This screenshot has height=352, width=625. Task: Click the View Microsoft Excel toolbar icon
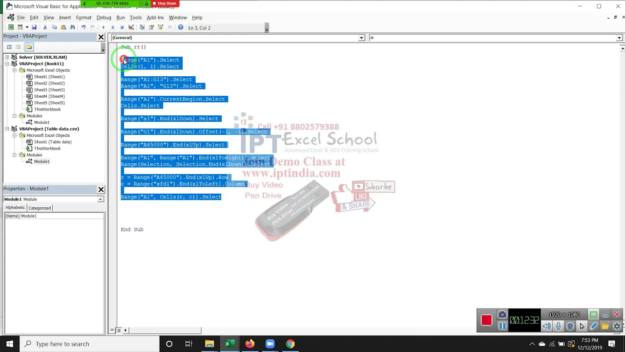tap(11, 27)
